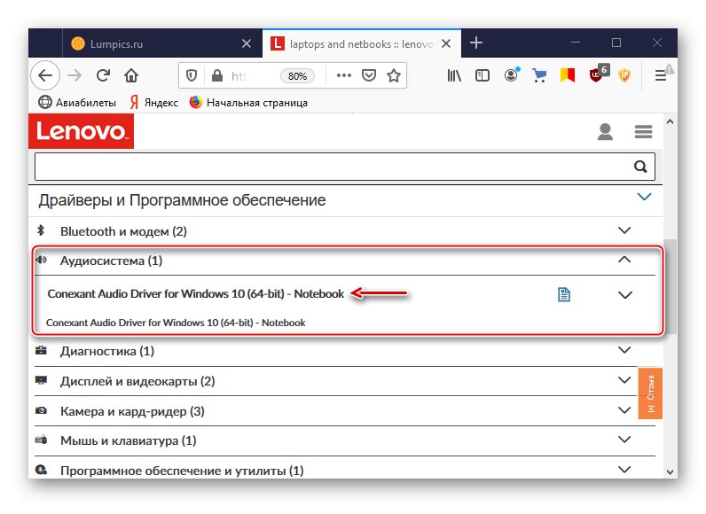Expand the Мышь и клавиатура category

[624, 440]
